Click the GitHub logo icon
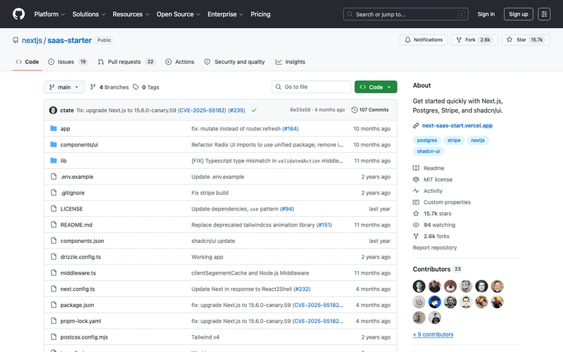 point(18,14)
